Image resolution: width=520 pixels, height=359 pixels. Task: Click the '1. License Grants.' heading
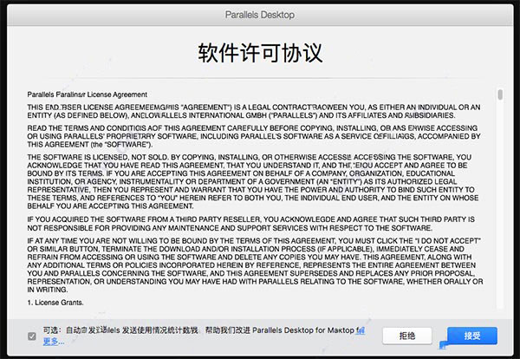click(x=55, y=303)
